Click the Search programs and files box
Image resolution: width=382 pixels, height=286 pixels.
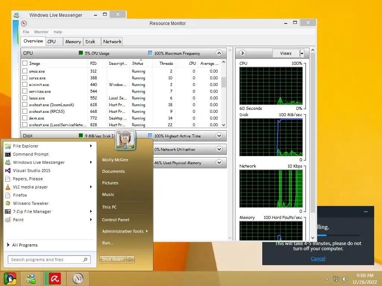pos(49,260)
